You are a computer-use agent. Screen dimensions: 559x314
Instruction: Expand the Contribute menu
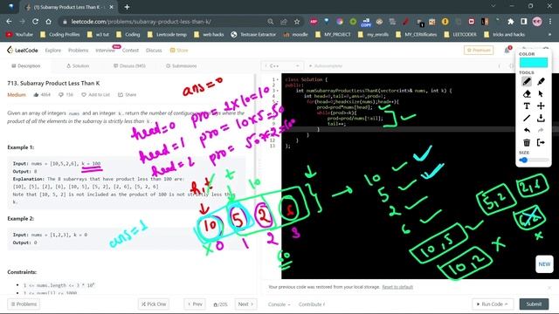[x=312, y=304]
